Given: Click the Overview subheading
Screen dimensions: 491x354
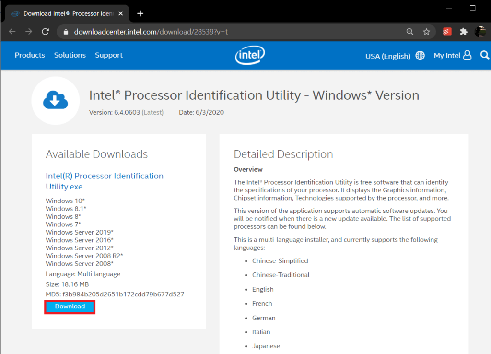Looking at the screenshot, I should 248,169.
